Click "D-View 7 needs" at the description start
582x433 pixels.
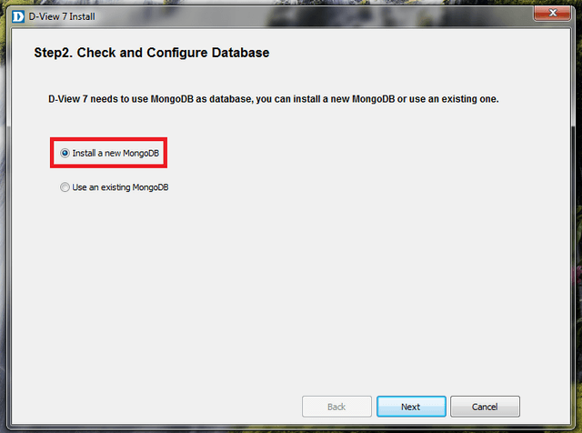tap(80, 97)
